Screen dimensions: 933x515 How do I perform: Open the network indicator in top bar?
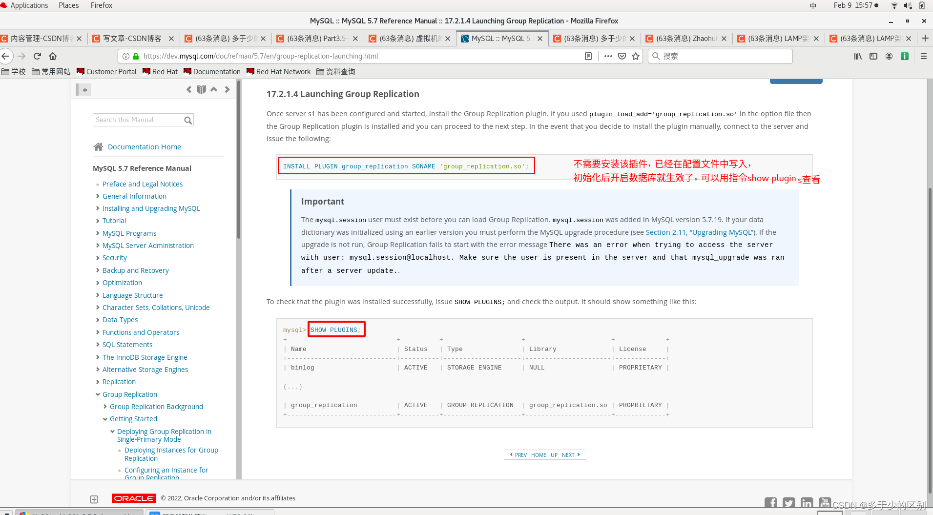[x=894, y=5]
